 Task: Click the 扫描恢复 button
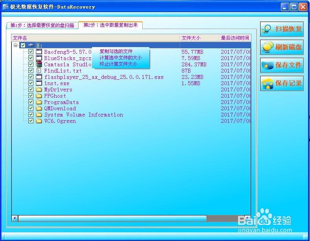click(282, 29)
